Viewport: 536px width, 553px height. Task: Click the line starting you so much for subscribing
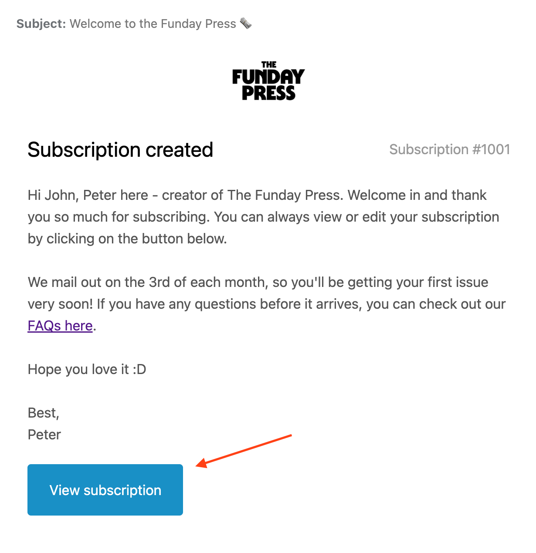click(x=264, y=217)
